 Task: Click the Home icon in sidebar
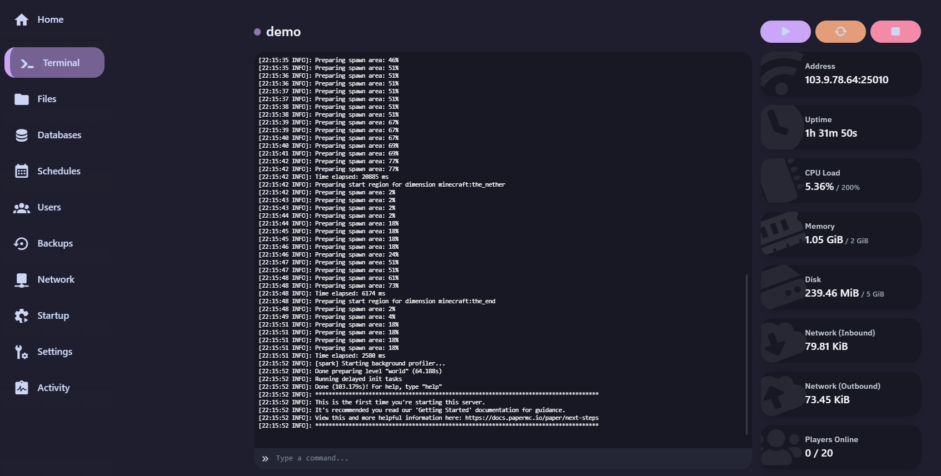[22, 20]
